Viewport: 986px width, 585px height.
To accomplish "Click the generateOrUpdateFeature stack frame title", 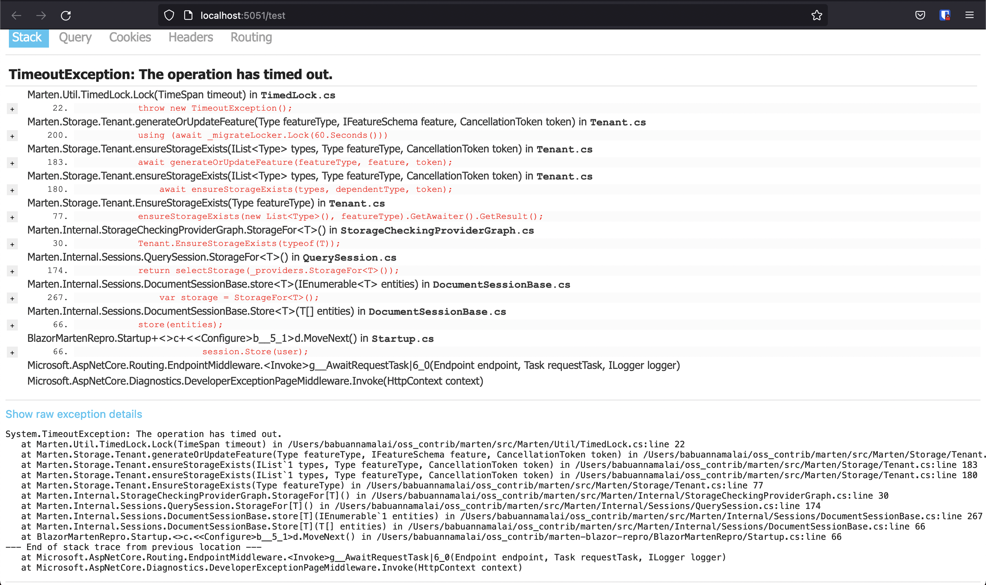I will pos(337,122).
